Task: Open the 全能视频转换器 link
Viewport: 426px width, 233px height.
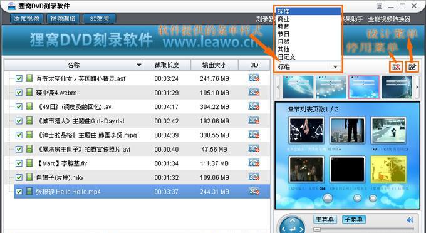Action: tap(389, 19)
